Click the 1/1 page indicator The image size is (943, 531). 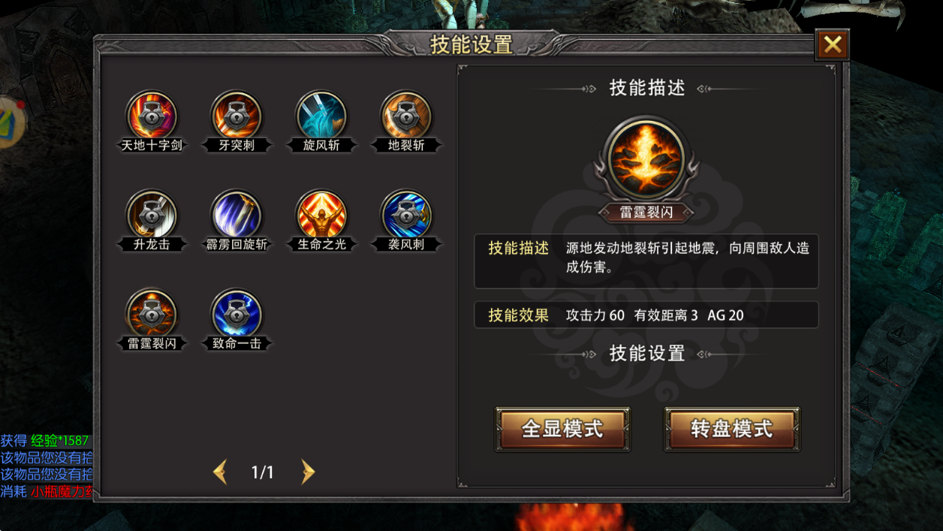click(x=263, y=472)
